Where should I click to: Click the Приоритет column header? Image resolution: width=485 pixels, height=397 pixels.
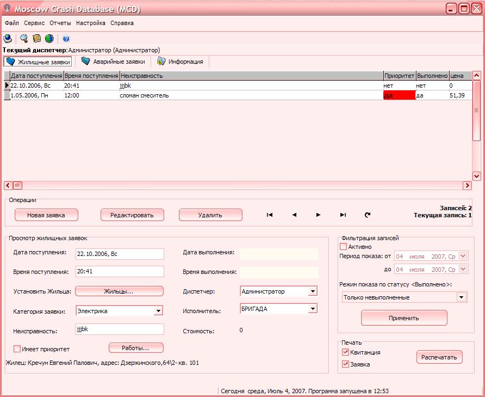pyautogui.click(x=400, y=76)
